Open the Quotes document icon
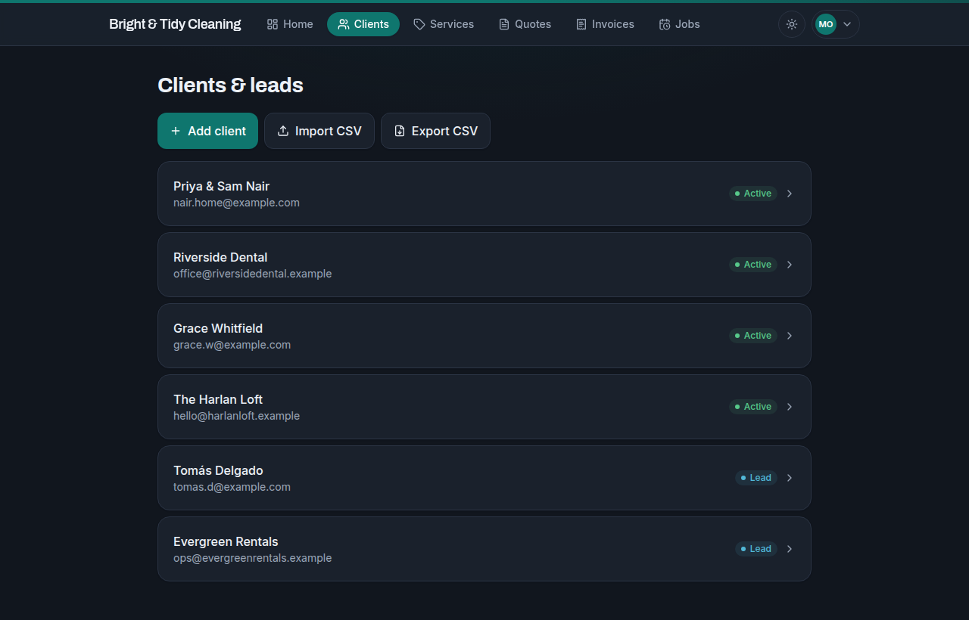Image resolution: width=969 pixels, height=620 pixels. [x=504, y=24]
